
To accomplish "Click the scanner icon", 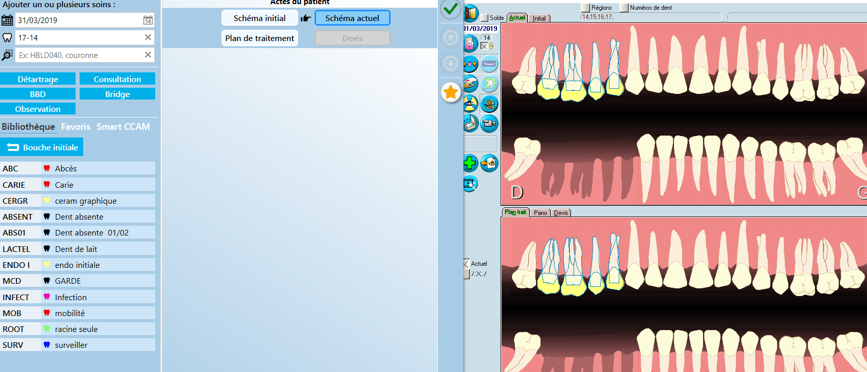I will pyautogui.click(x=470, y=123).
